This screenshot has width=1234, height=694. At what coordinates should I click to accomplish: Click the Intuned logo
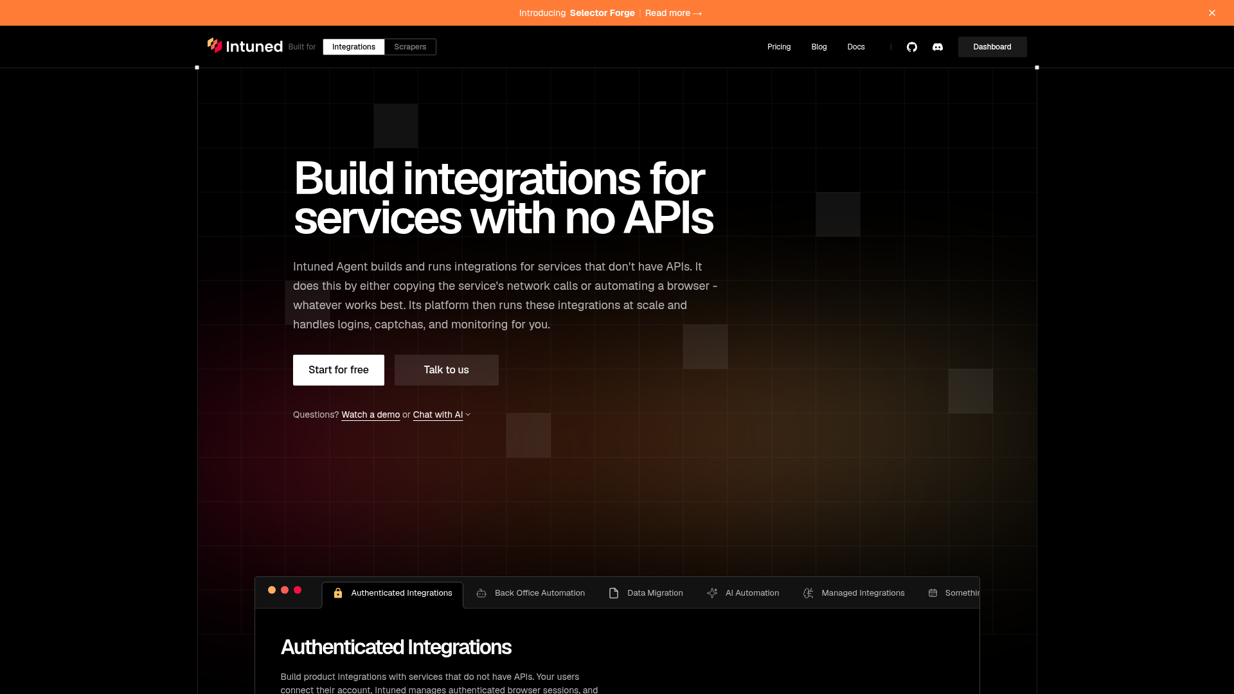[x=245, y=46]
